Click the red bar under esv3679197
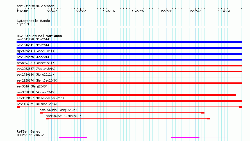The width and height of the screenshot is (250, 141). tap(129, 101)
